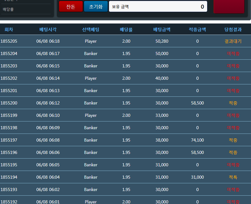Image resolution: width=251 pixels, height=204 pixels.
Task: Click the 보유 금액 amount field
Action: (x=158, y=6)
